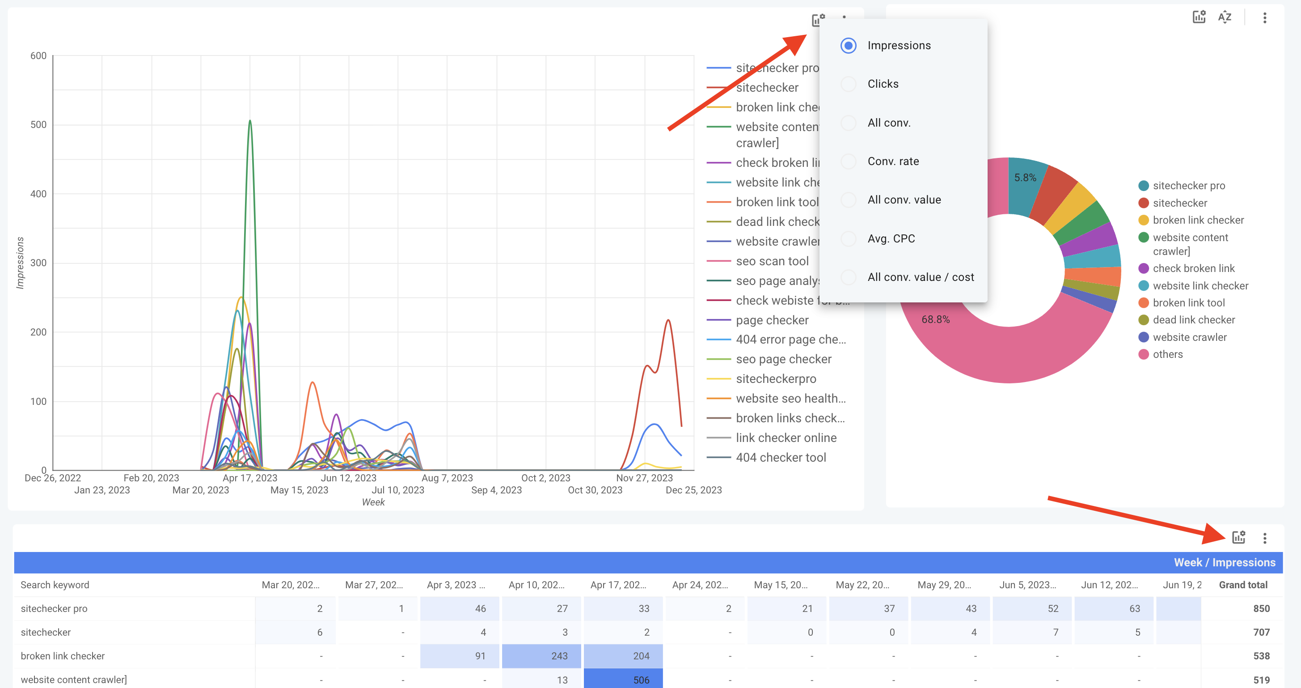Screen dimensions: 1301x688
Task: Click the broken link checker table row label
Action: coord(63,656)
